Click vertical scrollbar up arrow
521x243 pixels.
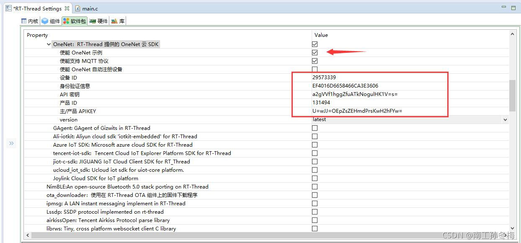click(x=512, y=34)
